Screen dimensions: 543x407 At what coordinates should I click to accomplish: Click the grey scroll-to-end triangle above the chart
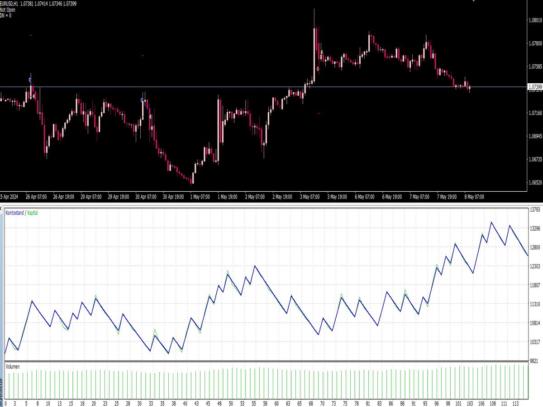474,1
